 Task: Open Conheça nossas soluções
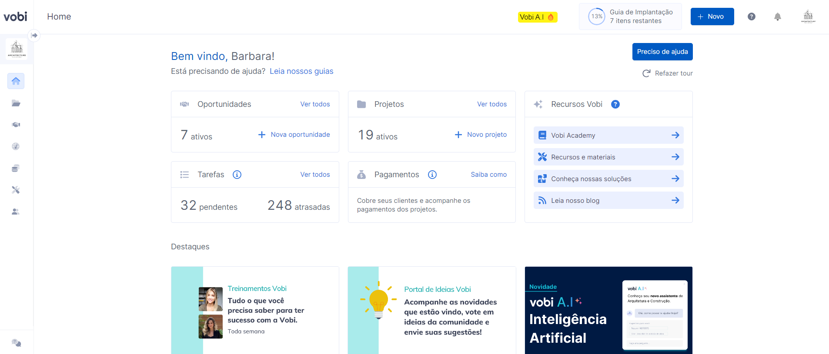(x=608, y=179)
